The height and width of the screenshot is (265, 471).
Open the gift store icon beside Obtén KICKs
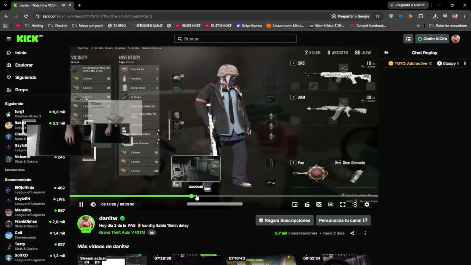click(x=408, y=39)
